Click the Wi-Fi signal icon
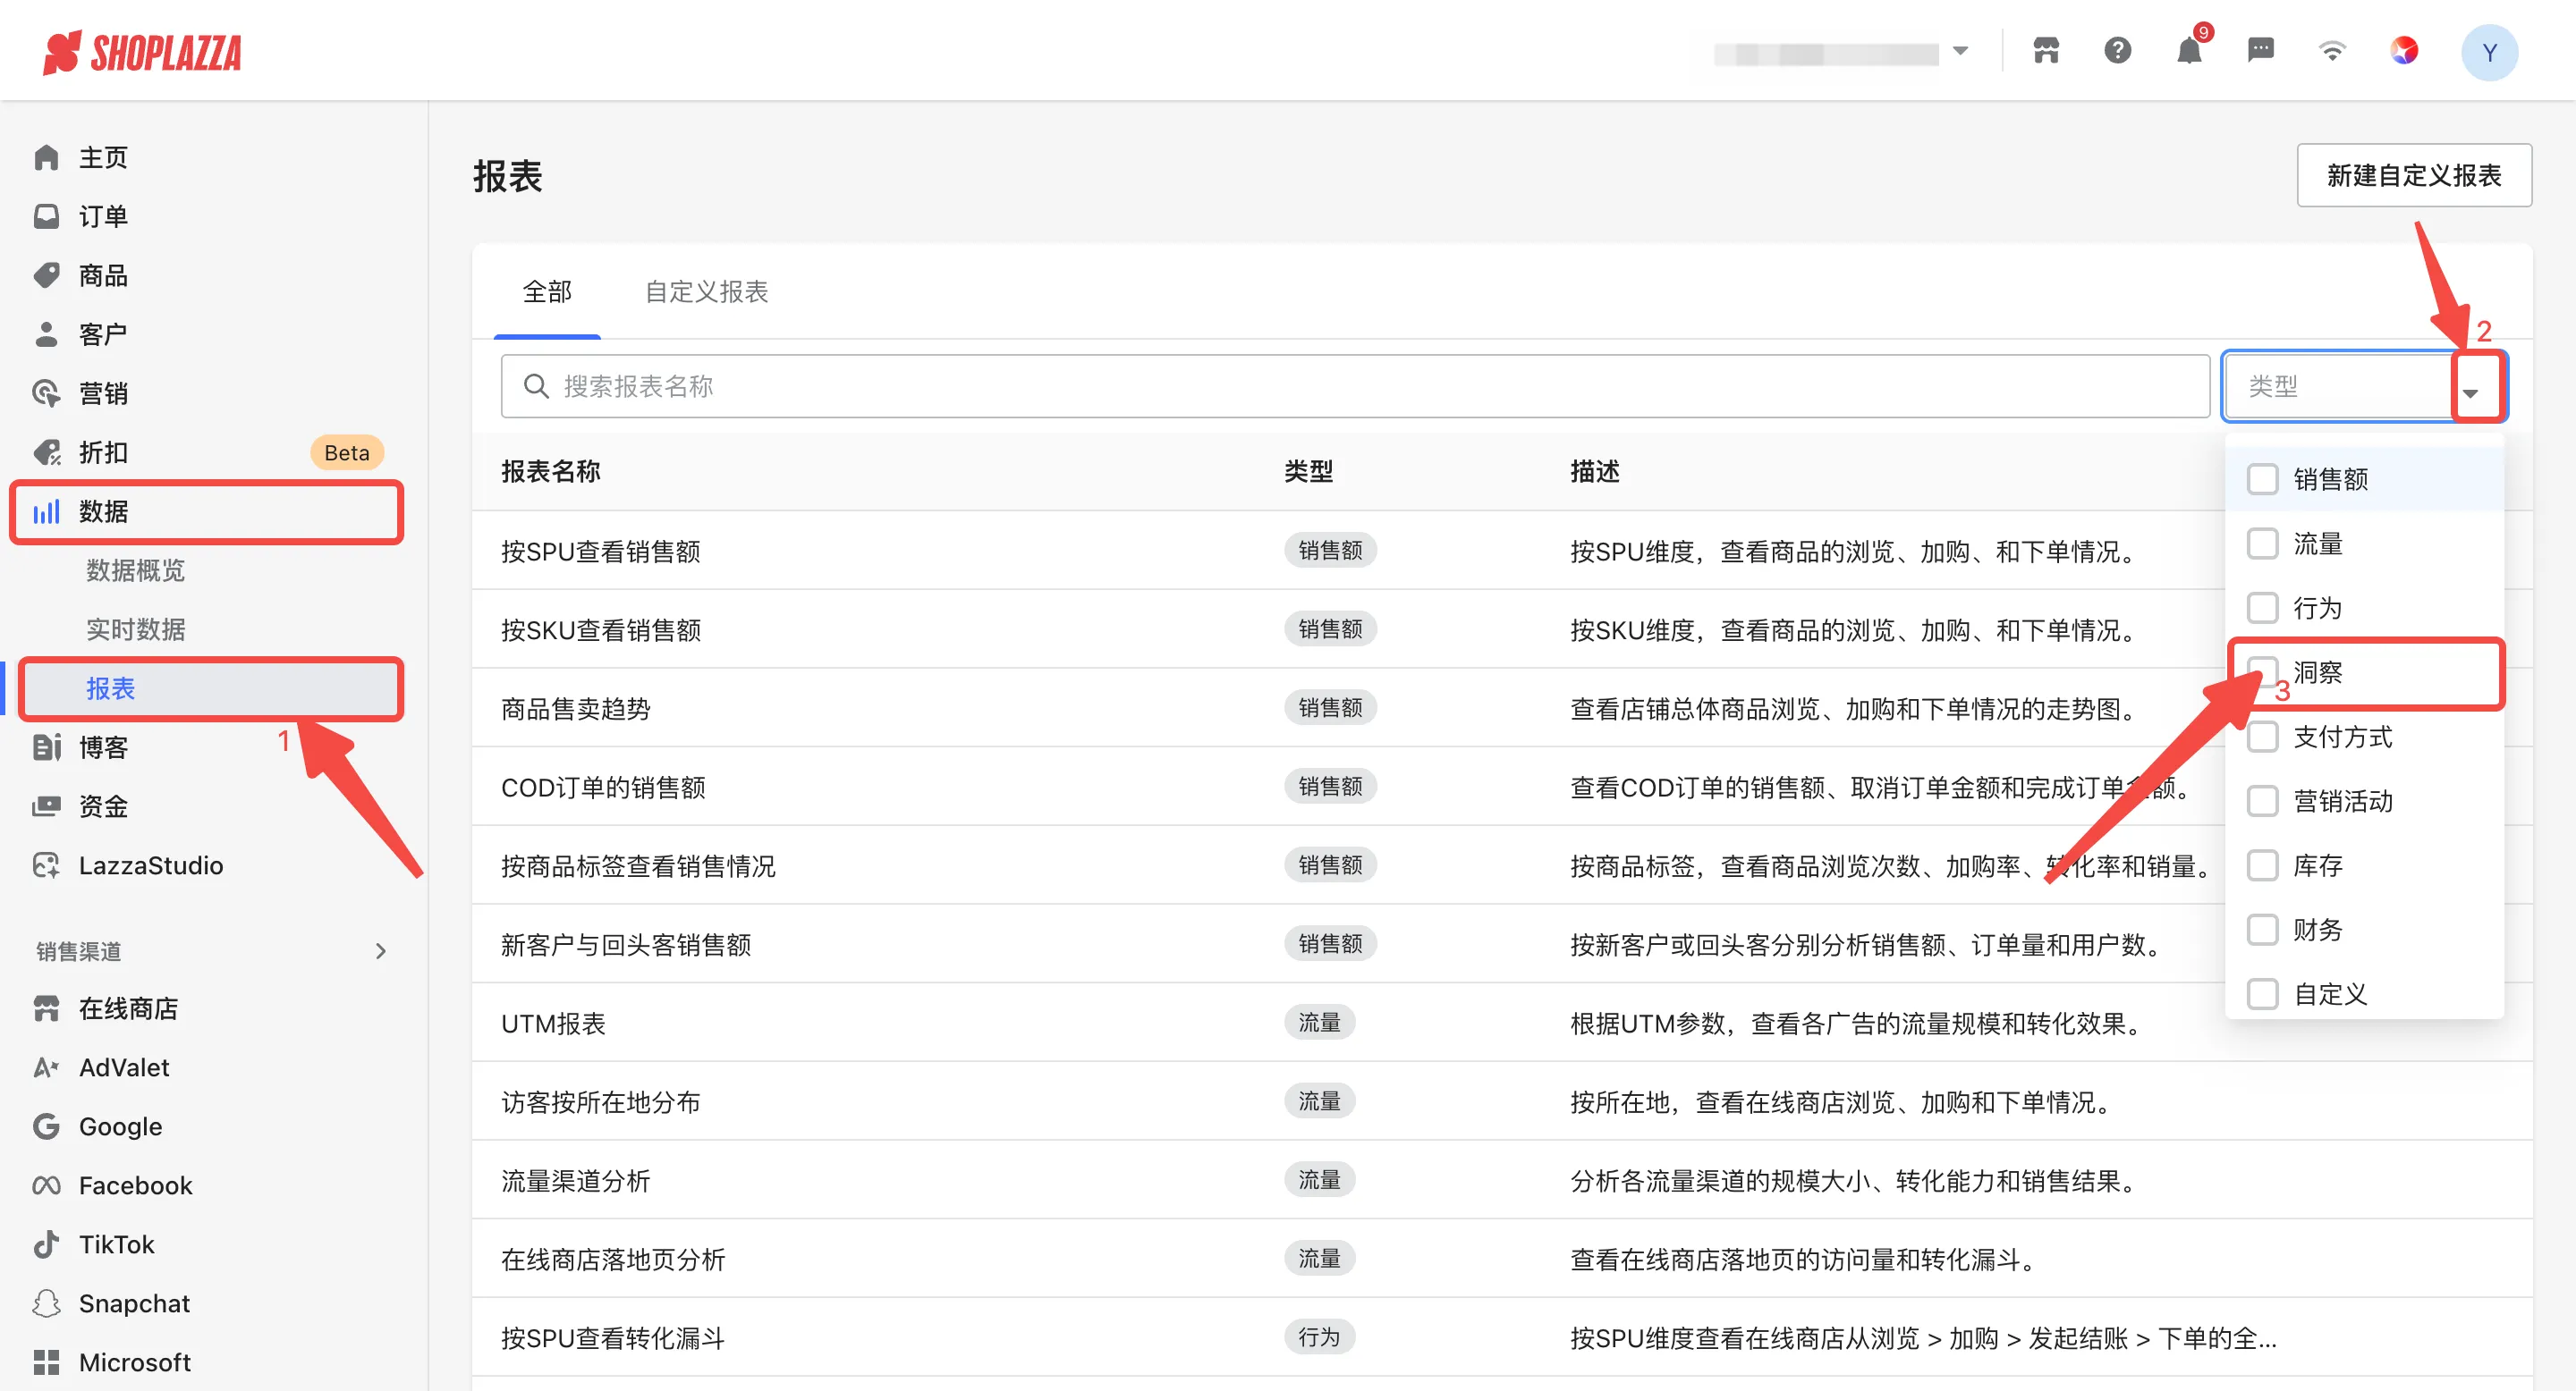The image size is (2576, 1391). pyautogui.click(x=2332, y=50)
